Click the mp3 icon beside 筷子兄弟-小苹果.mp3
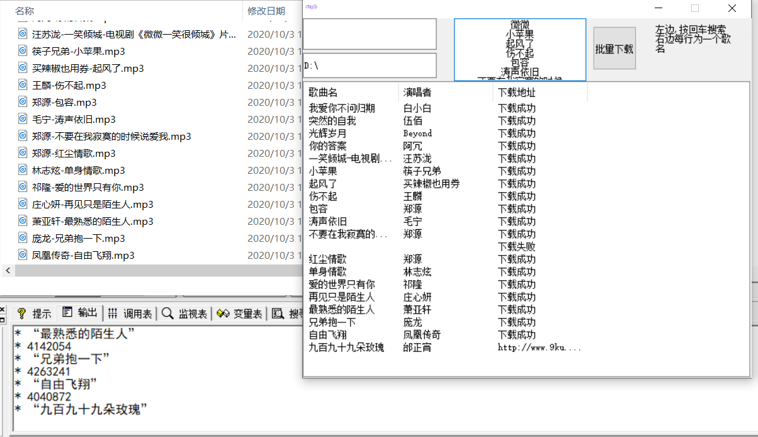Screen dimensions: 758x437 pyautogui.click(x=23, y=51)
